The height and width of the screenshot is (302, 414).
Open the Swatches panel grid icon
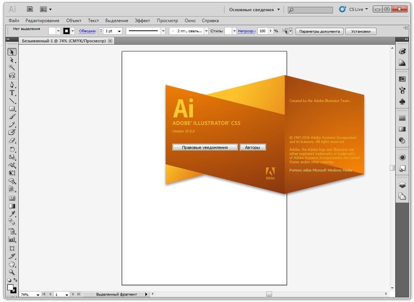[x=402, y=79]
